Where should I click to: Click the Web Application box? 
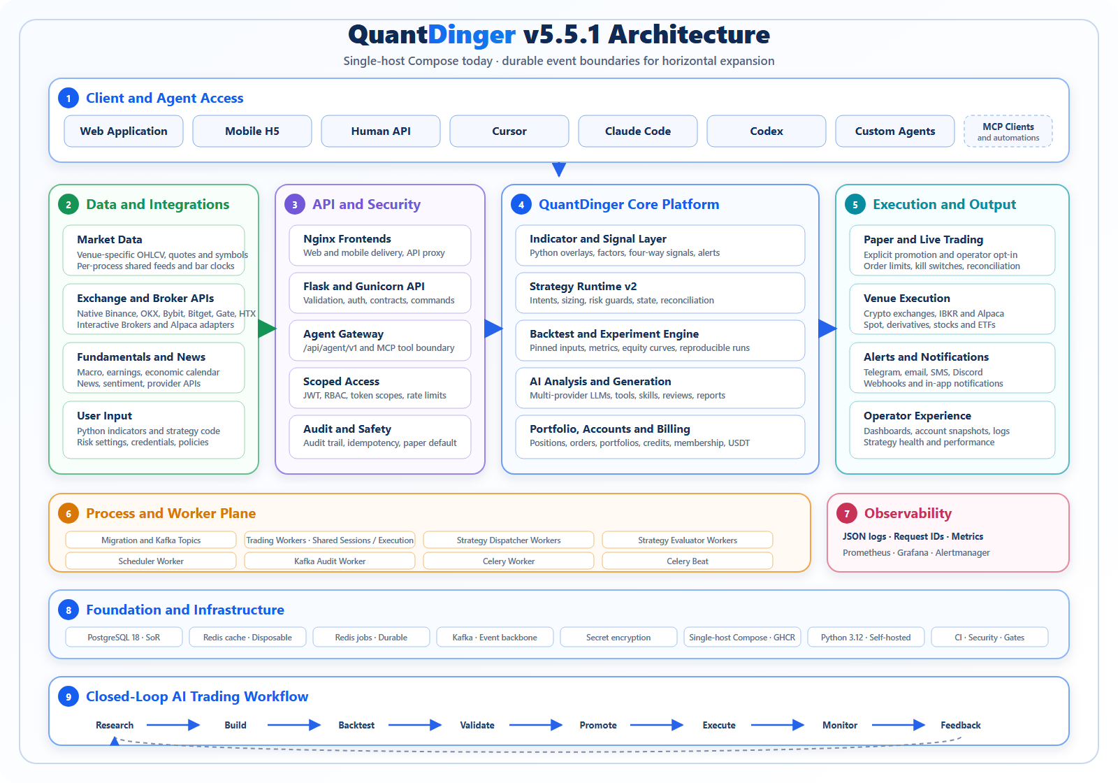124,131
